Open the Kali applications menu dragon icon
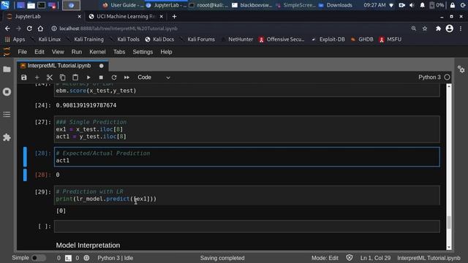 tap(5, 5)
